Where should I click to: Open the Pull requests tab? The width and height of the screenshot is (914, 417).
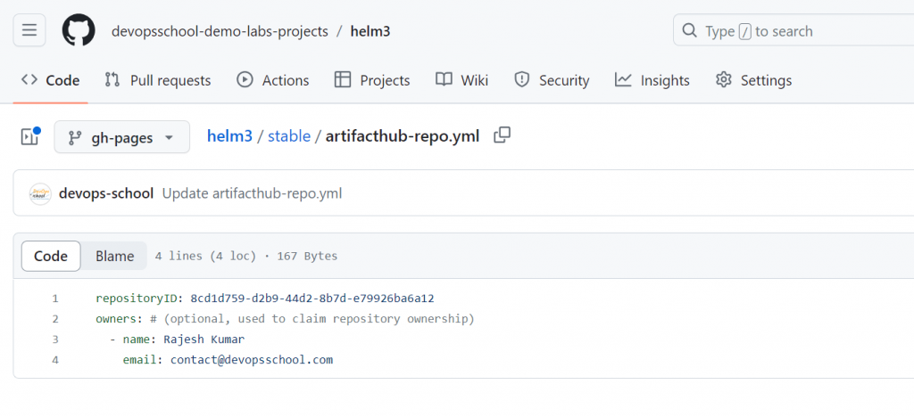[158, 80]
